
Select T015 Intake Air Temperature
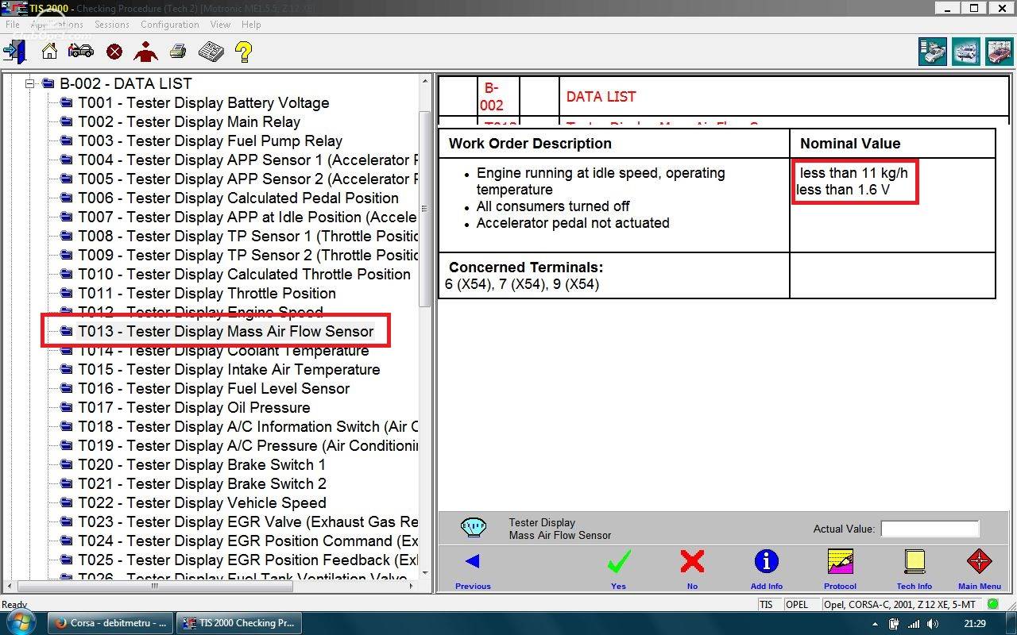coord(229,369)
